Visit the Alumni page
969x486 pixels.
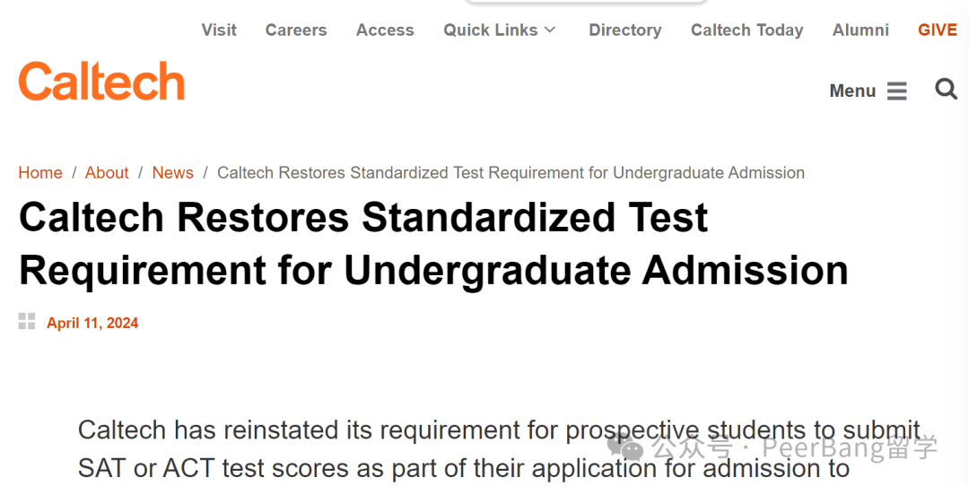[860, 30]
